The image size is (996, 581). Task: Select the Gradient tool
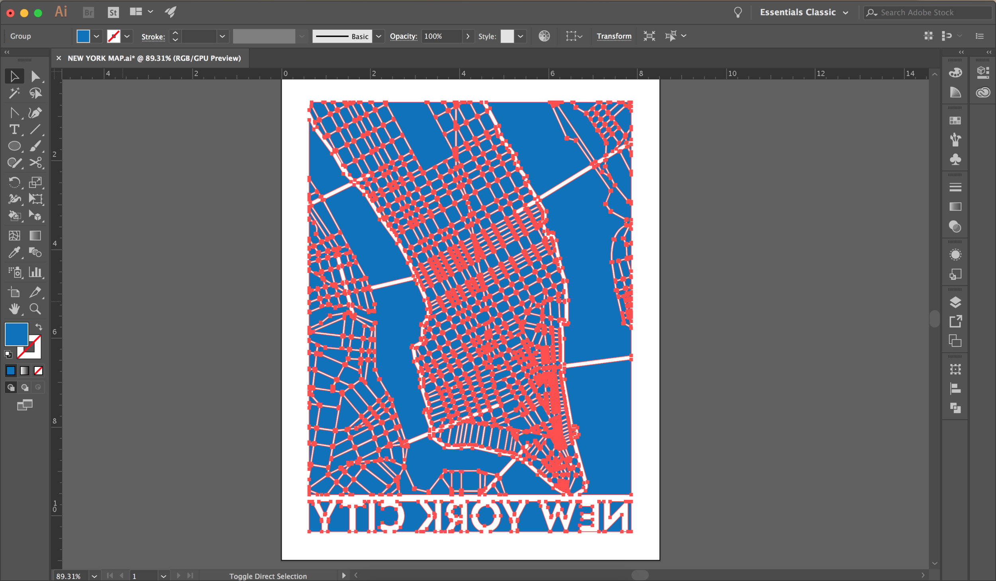tap(35, 236)
